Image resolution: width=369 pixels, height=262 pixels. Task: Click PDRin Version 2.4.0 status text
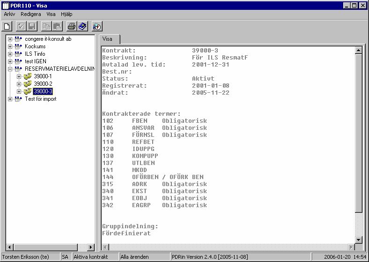[210, 257]
